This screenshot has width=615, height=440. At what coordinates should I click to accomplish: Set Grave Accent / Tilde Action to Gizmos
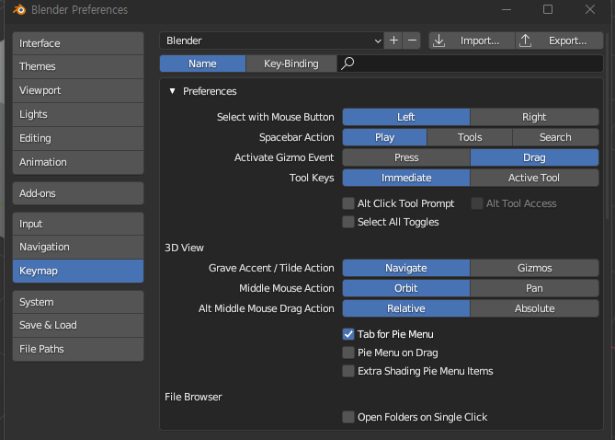pyautogui.click(x=534, y=268)
